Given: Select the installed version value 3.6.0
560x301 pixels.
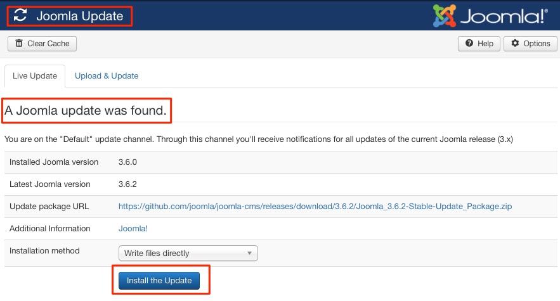Looking at the screenshot, I should point(127,162).
